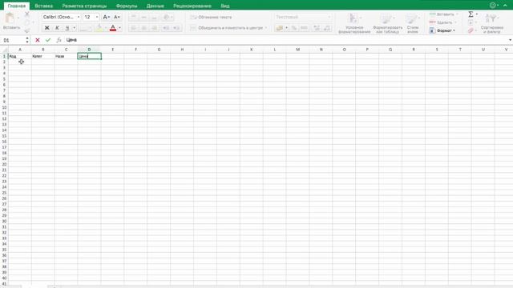
Task: Open the currency format dropdown arrow
Action: point(287,28)
